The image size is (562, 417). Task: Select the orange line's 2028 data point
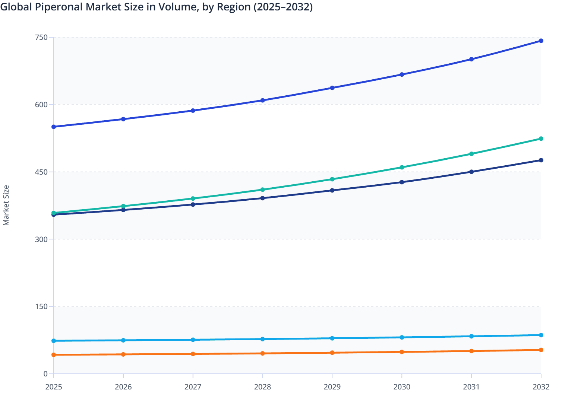click(x=263, y=353)
